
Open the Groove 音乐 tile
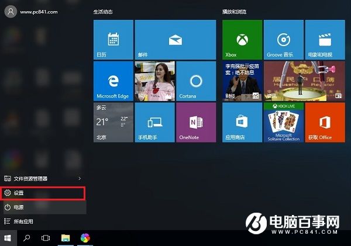point(284,40)
